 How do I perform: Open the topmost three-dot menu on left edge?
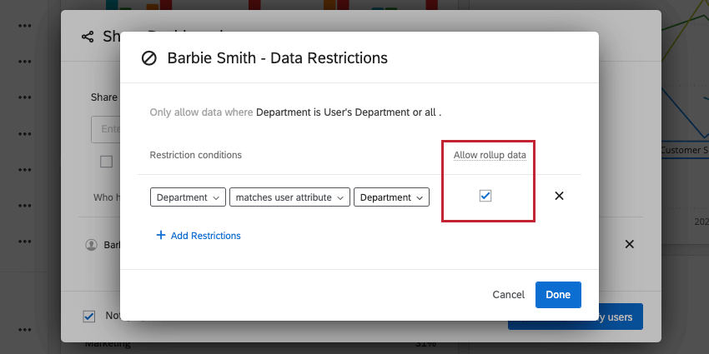coord(25,26)
